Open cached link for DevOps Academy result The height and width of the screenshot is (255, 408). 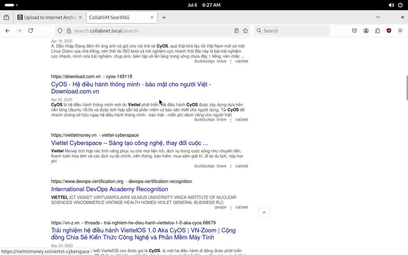point(242,207)
